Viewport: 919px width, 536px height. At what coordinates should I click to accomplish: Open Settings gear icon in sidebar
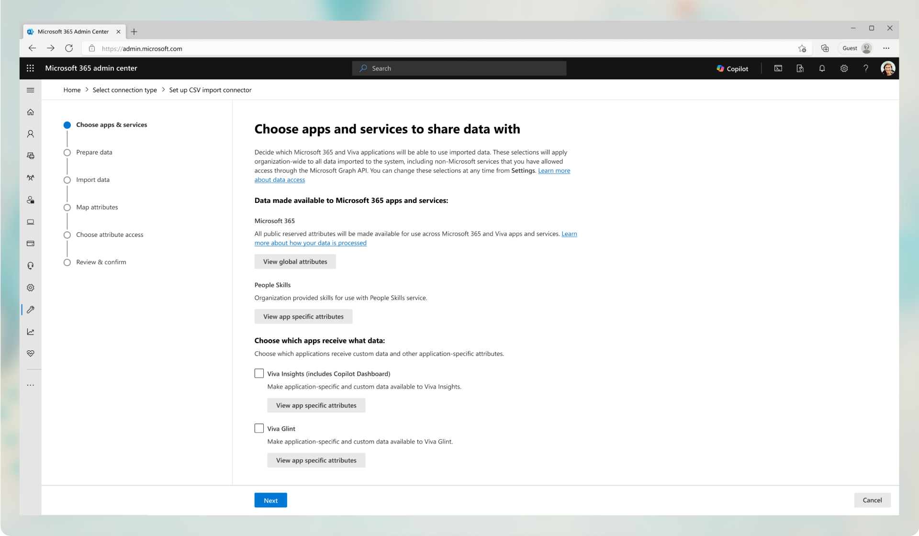(30, 288)
